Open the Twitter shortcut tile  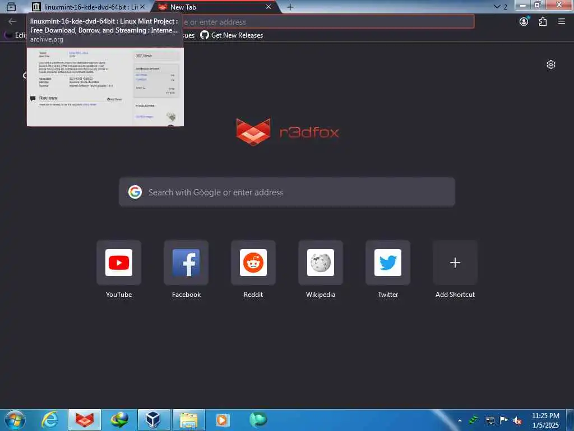click(388, 263)
